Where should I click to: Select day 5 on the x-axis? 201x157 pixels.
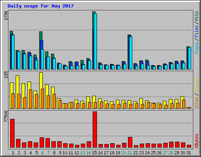pos(37,153)
